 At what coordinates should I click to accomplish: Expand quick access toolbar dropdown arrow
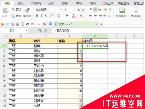coord(39,24)
